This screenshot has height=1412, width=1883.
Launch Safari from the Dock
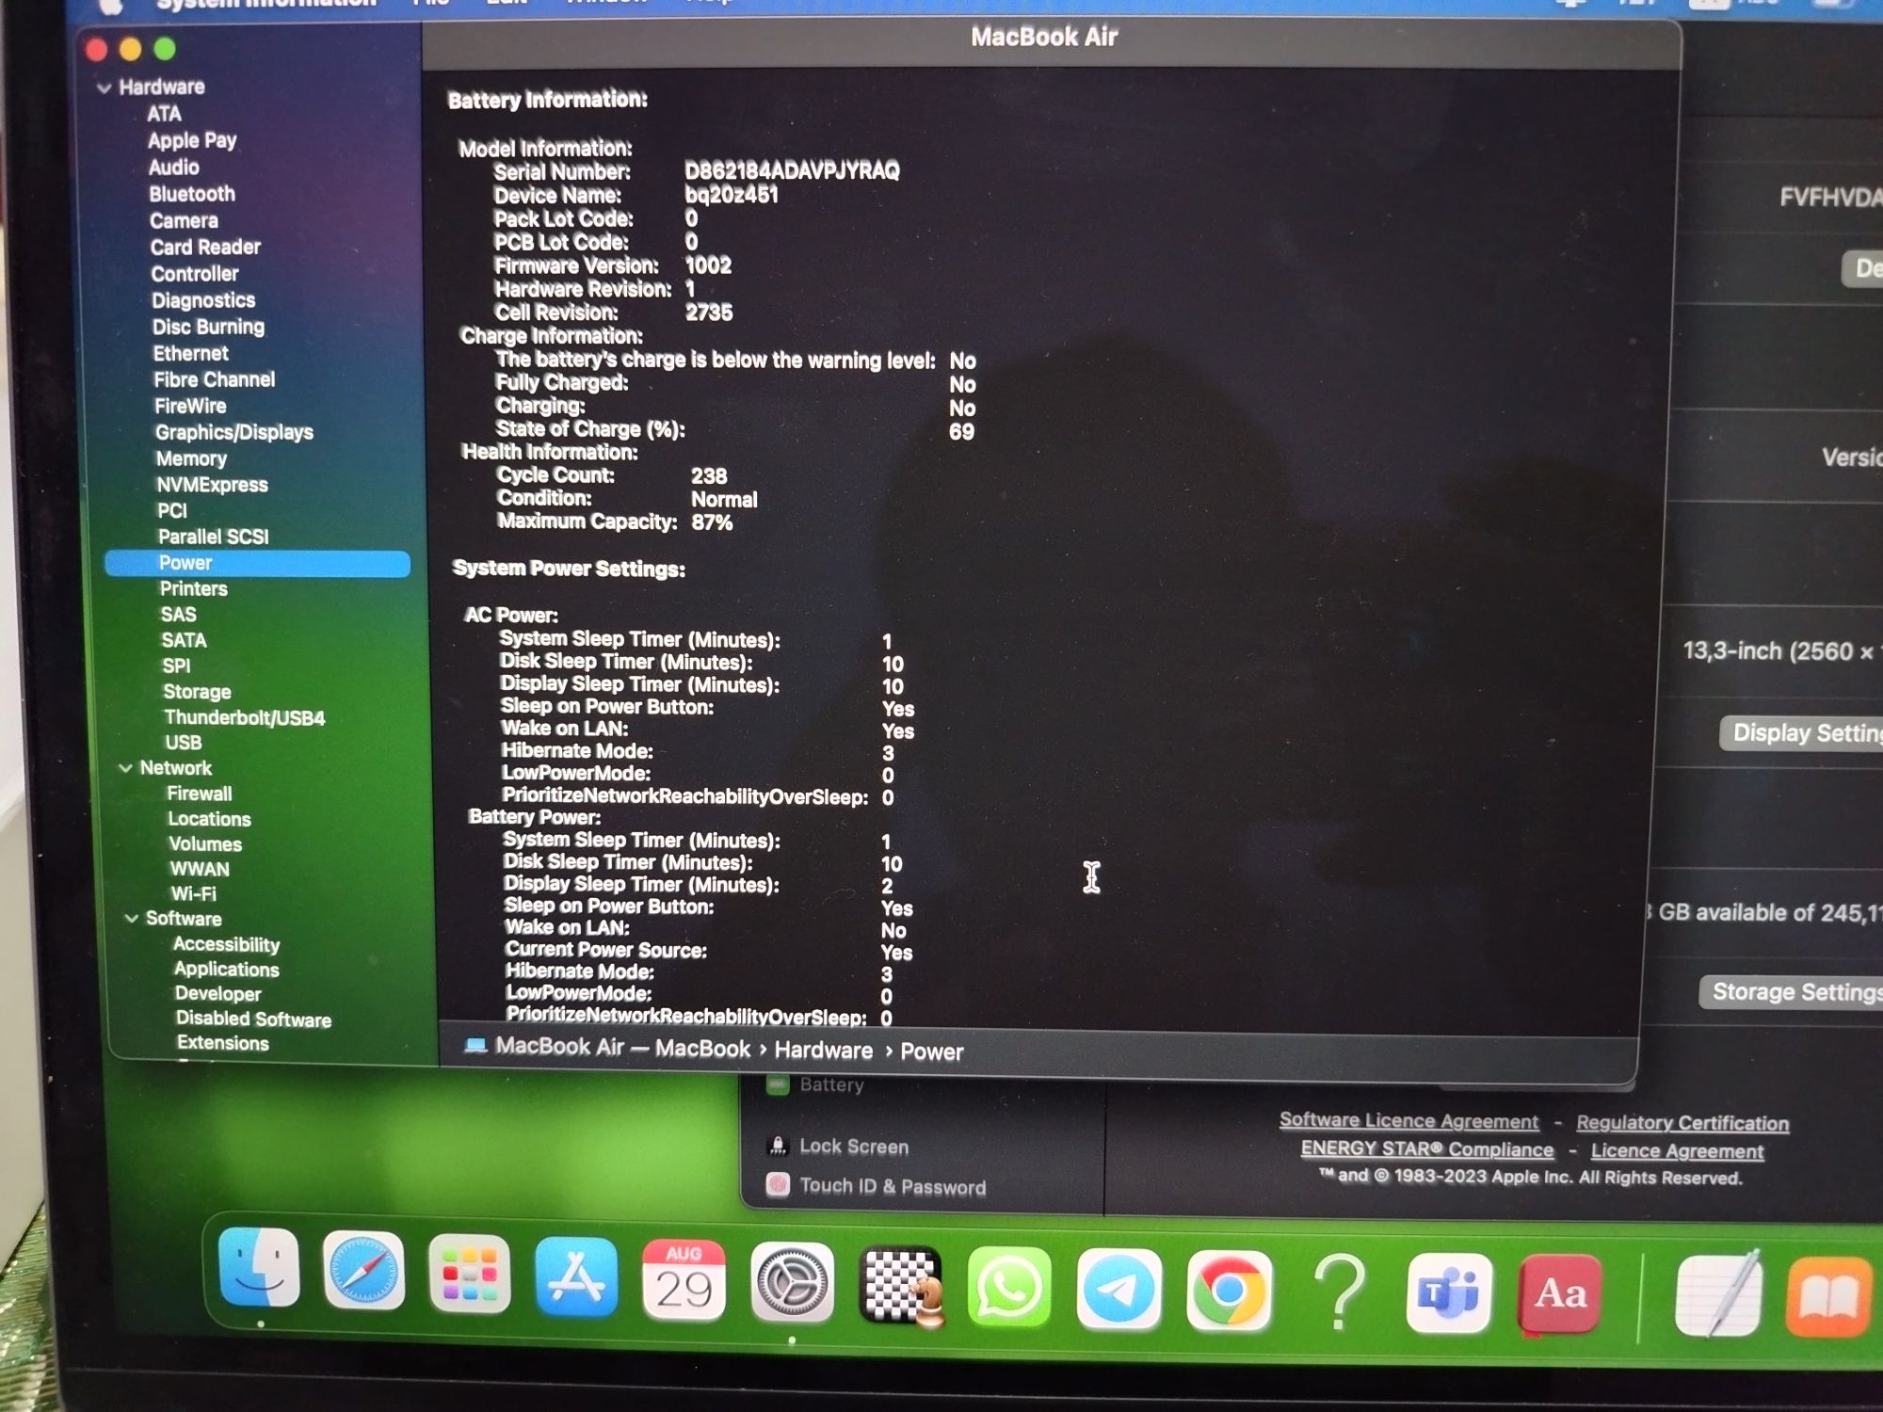point(363,1271)
